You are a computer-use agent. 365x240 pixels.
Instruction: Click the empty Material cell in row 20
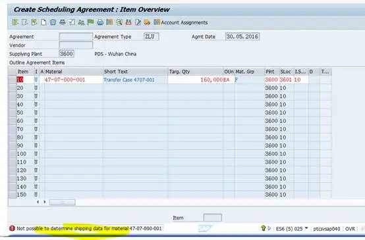coord(74,88)
